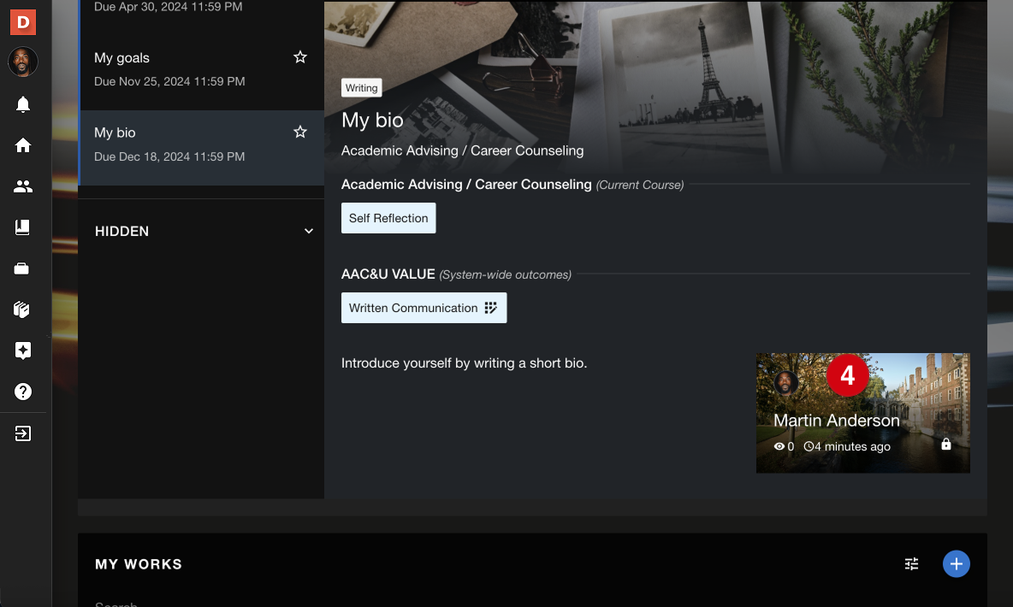Image resolution: width=1013 pixels, height=607 pixels.
Task: Star the My bio assignment
Action: [x=299, y=133]
